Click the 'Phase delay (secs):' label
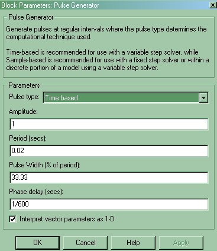The height and width of the screenshot is (251, 217). [36, 192]
